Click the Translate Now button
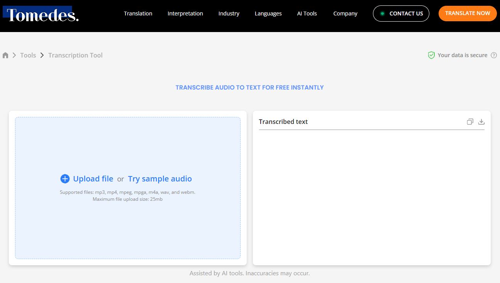The width and height of the screenshot is (500, 283). point(468,13)
